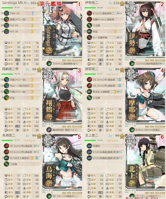Open the Saratoga Mk.II ship card
The width and height of the screenshot is (166, 199).
point(62,29)
